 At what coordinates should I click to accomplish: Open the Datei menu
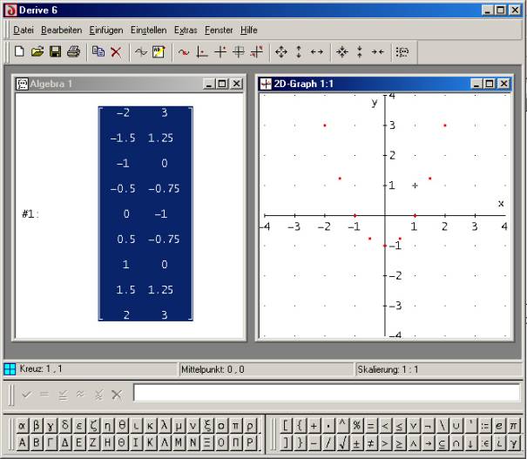coord(24,30)
